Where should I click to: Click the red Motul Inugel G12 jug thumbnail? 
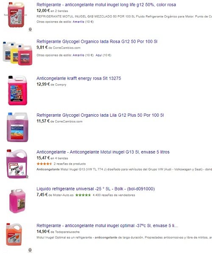click(x=16, y=15)
